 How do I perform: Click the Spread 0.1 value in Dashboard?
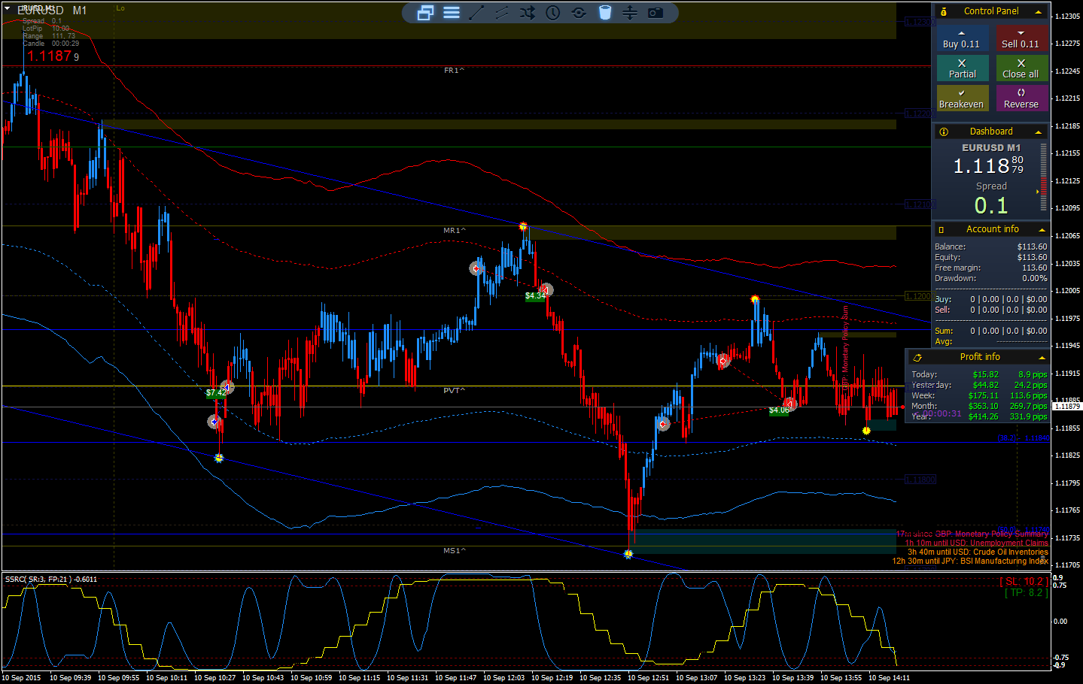click(x=991, y=205)
